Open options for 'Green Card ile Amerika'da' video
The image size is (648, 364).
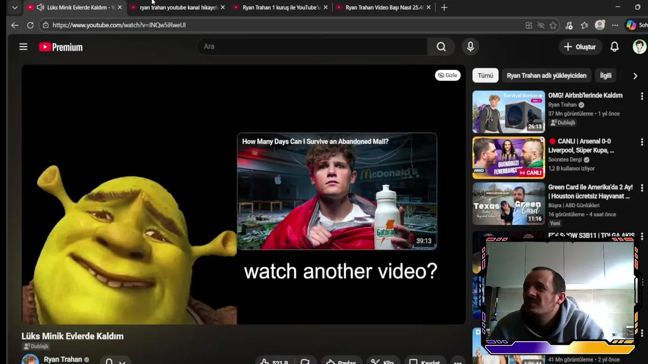(x=642, y=188)
